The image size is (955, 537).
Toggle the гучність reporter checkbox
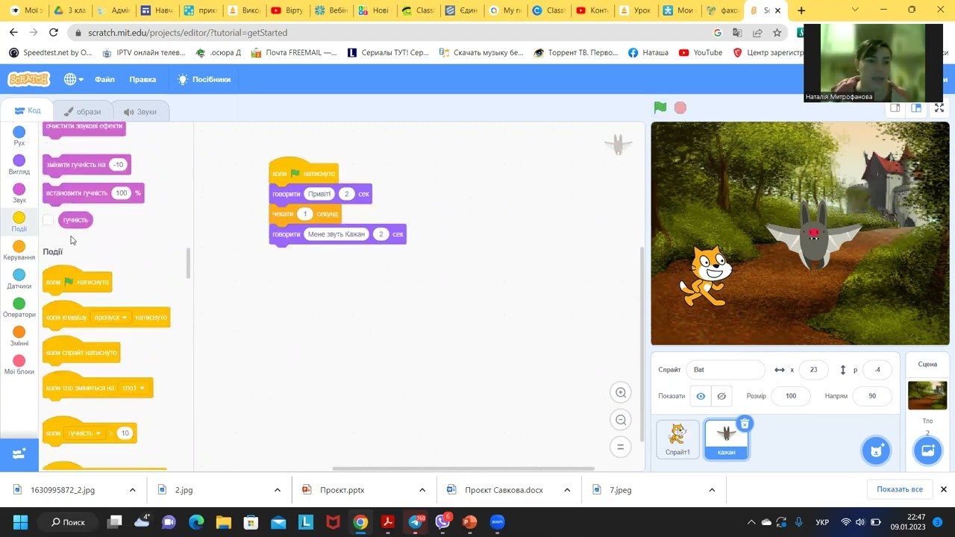48,220
